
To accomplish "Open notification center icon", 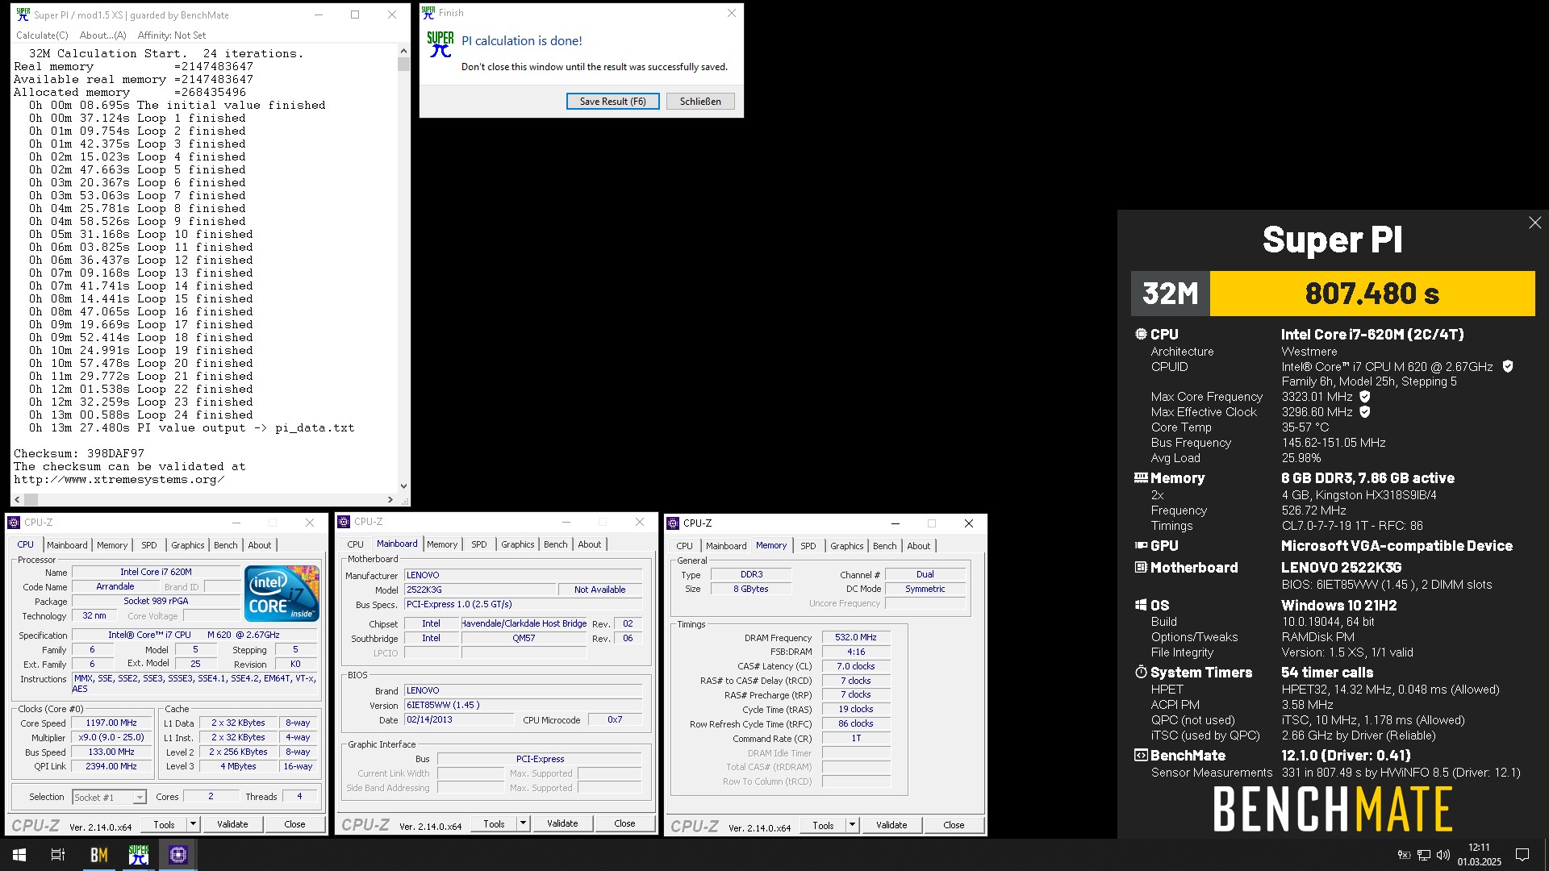I will click(x=1522, y=855).
